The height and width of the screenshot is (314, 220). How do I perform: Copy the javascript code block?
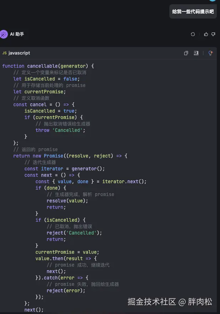coord(186,53)
